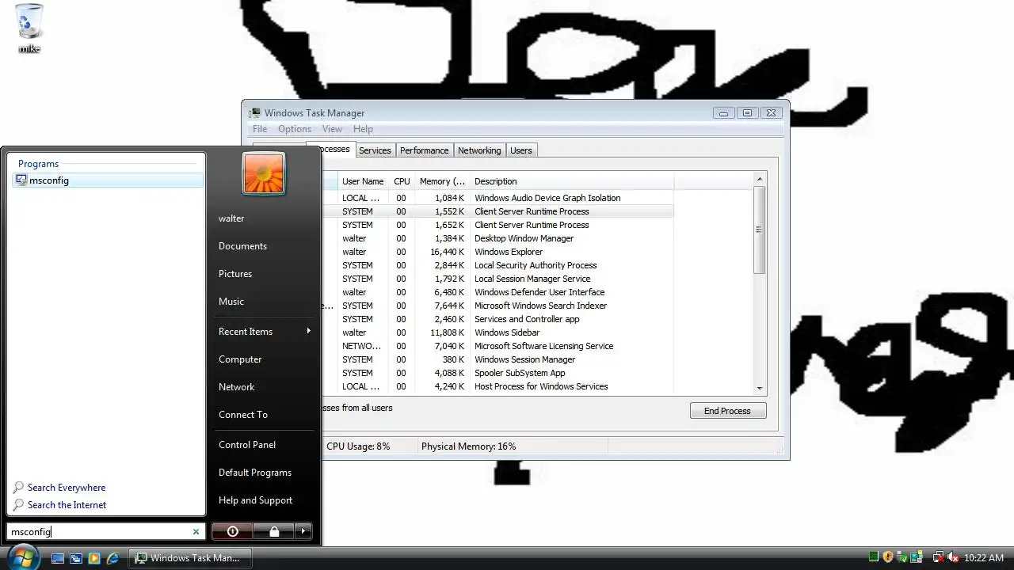Click Connect To in Start menu

(x=243, y=415)
